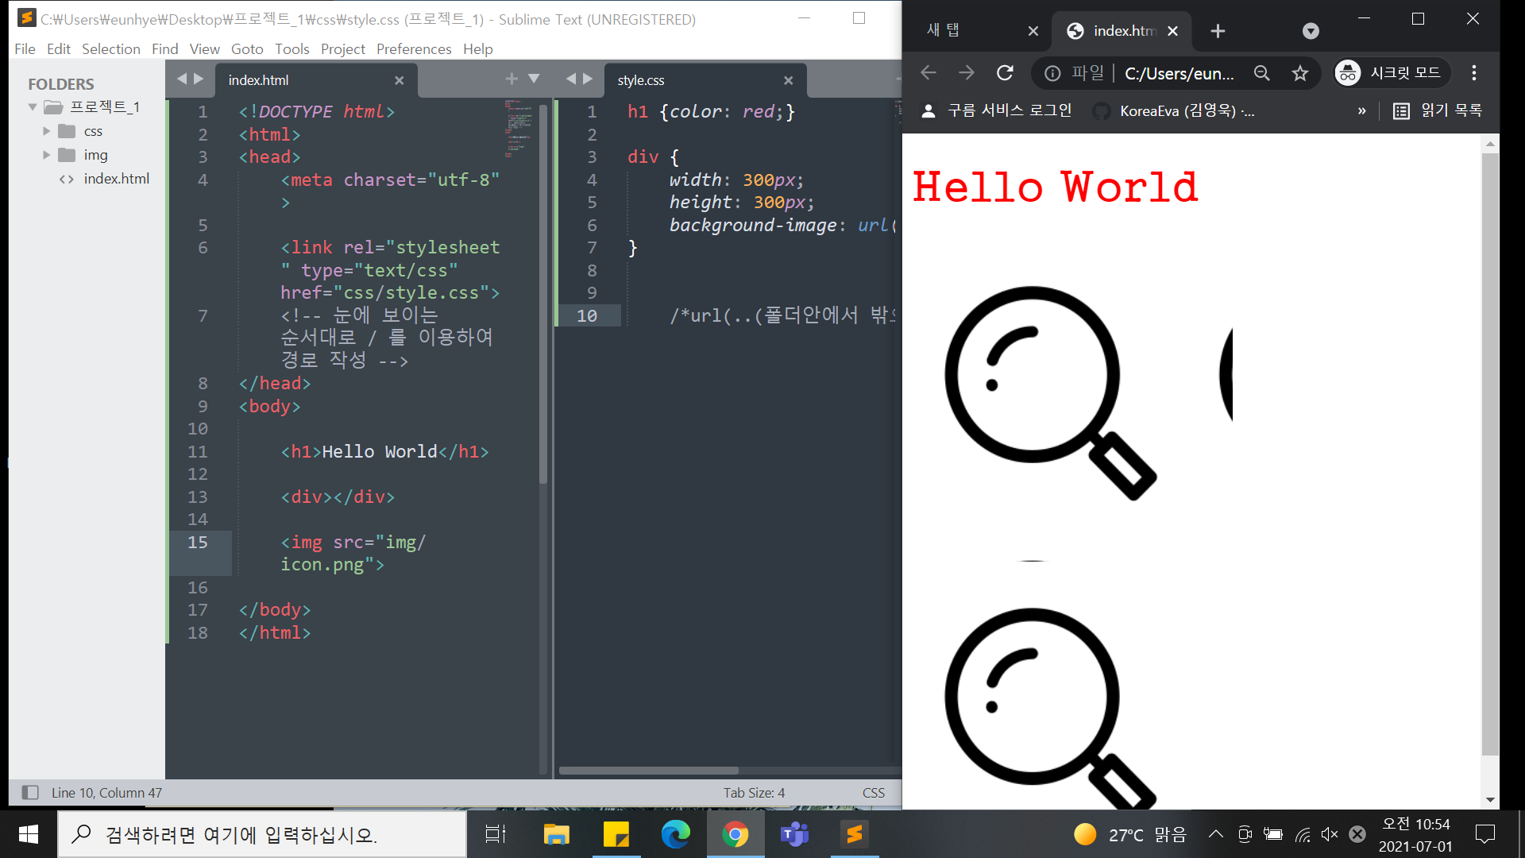The width and height of the screenshot is (1525, 858).
Task: Mute system volume icon in tray
Action: point(1330,834)
